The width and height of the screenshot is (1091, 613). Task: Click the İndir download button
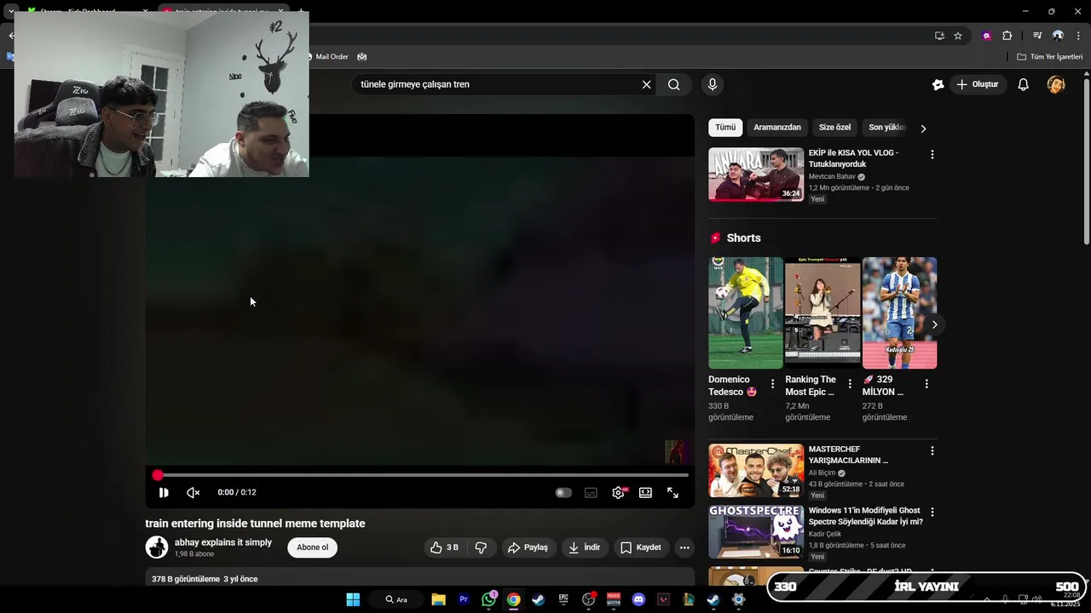point(585,547)
